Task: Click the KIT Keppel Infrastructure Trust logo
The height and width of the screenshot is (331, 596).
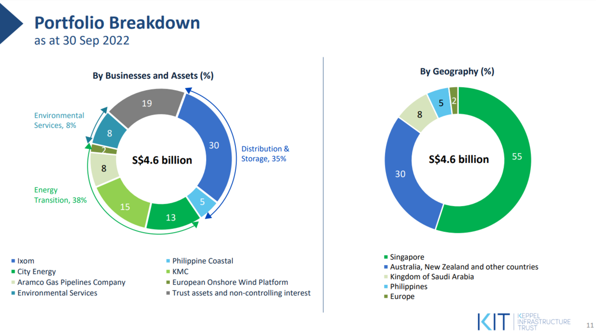Action: tap(523, 321)
